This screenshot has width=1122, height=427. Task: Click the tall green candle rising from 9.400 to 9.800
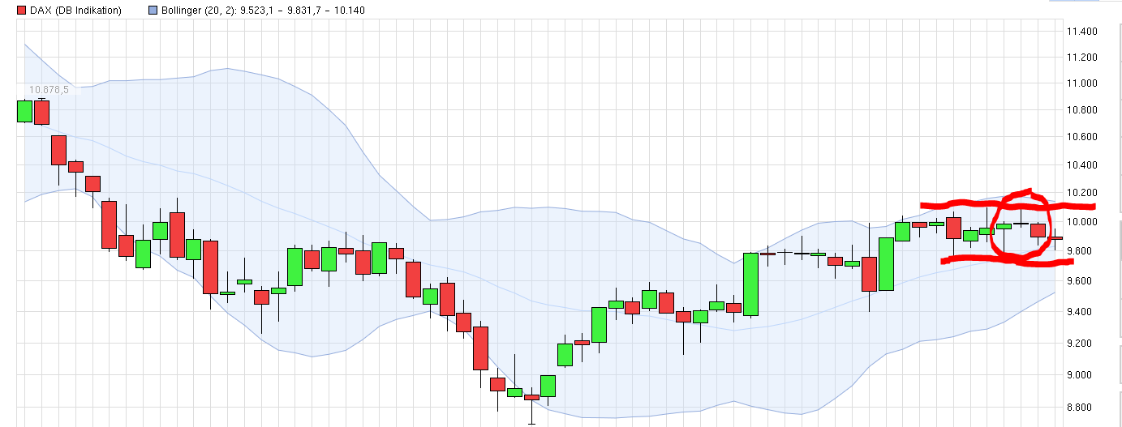pos(750,284)
